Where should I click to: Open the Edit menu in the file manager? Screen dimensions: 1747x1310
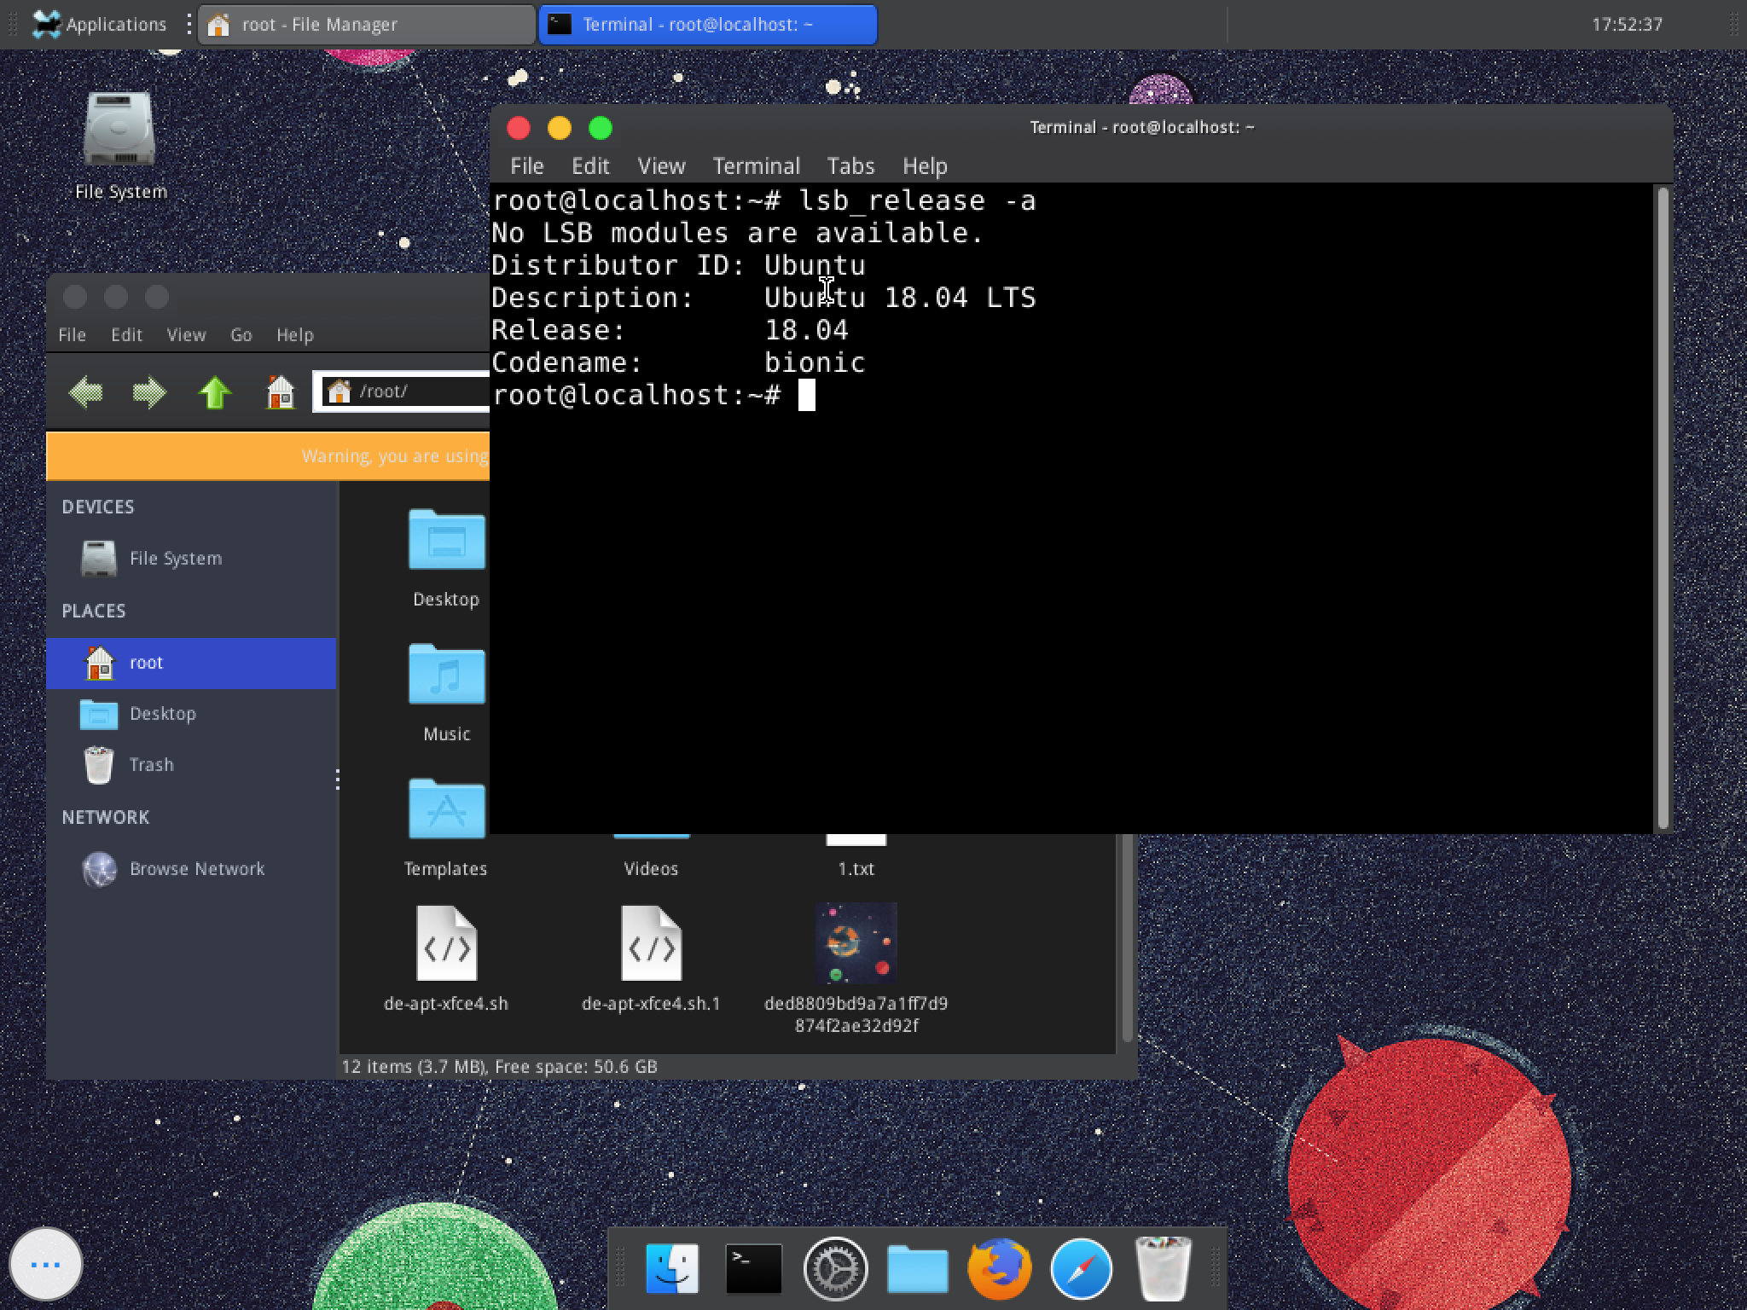[x=126, y=335]
